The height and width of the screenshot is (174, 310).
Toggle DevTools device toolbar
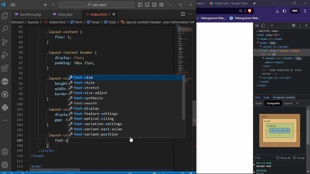[x=263, y=26]
